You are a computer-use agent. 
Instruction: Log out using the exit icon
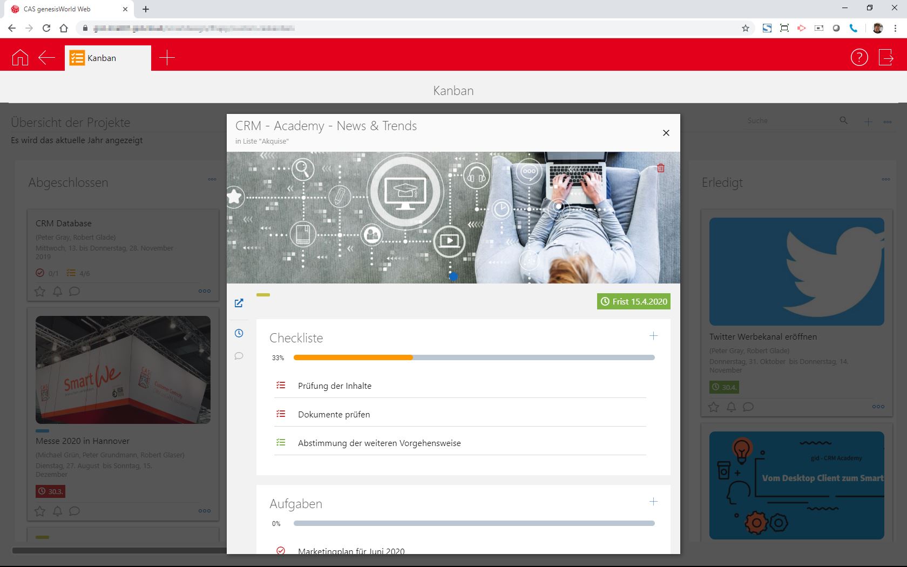886,57
